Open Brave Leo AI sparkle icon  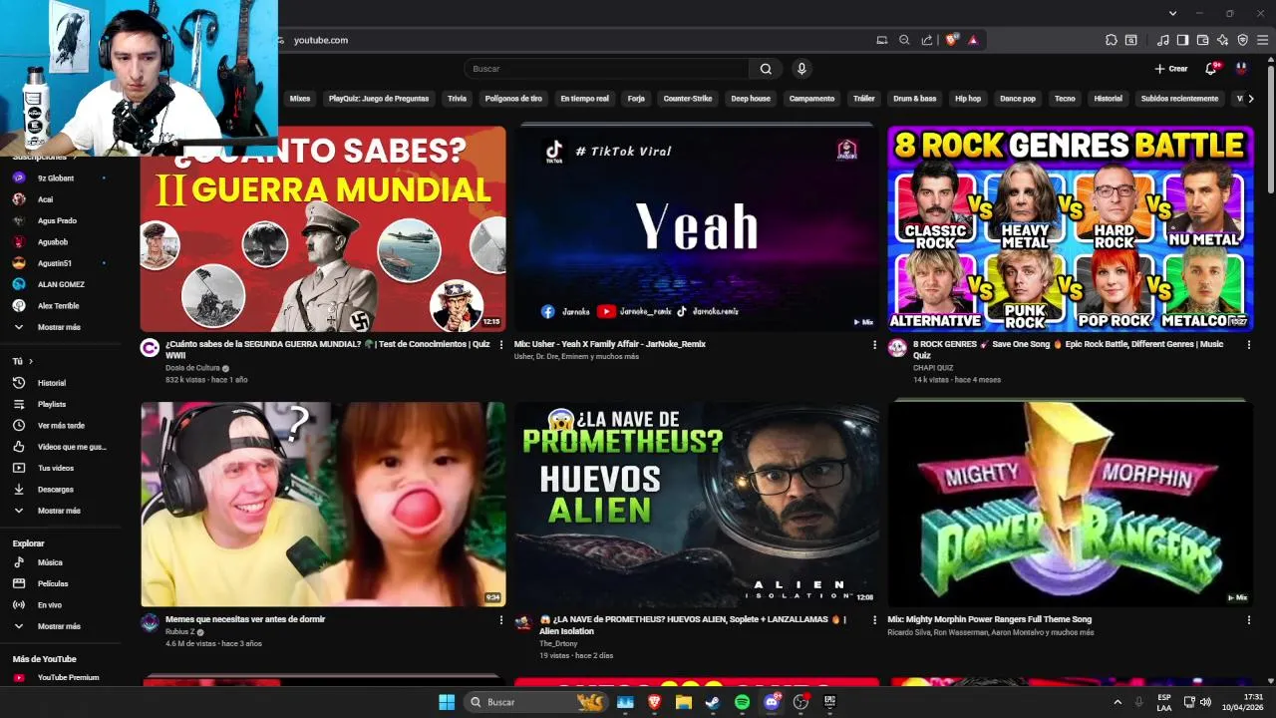(1223, 40)
